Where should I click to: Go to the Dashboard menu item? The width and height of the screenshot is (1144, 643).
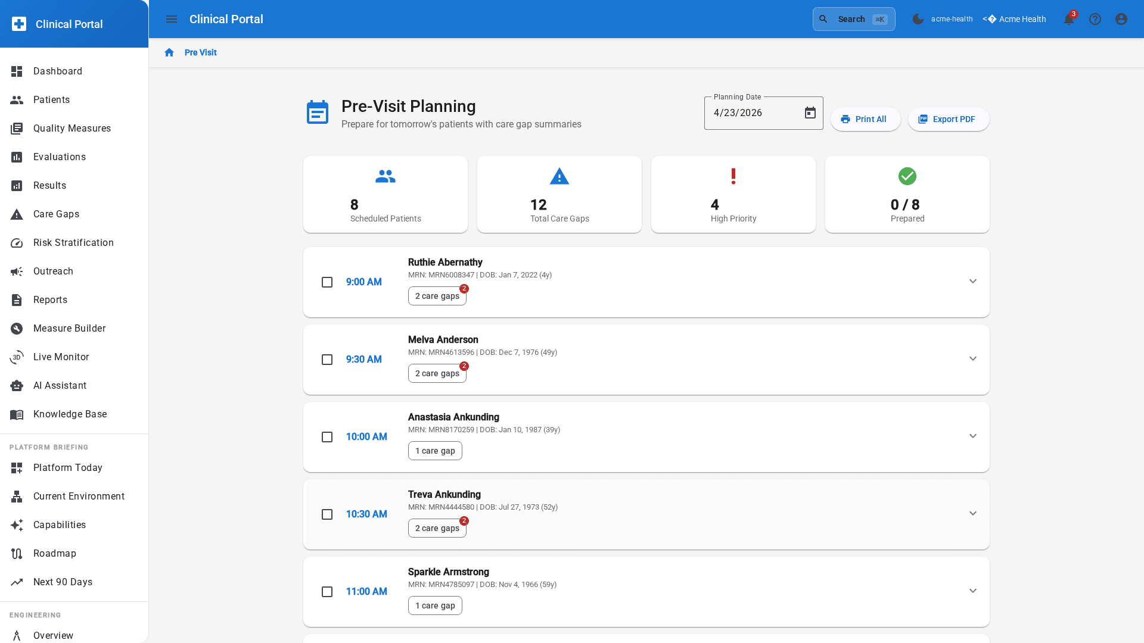(x=57, y=71)
